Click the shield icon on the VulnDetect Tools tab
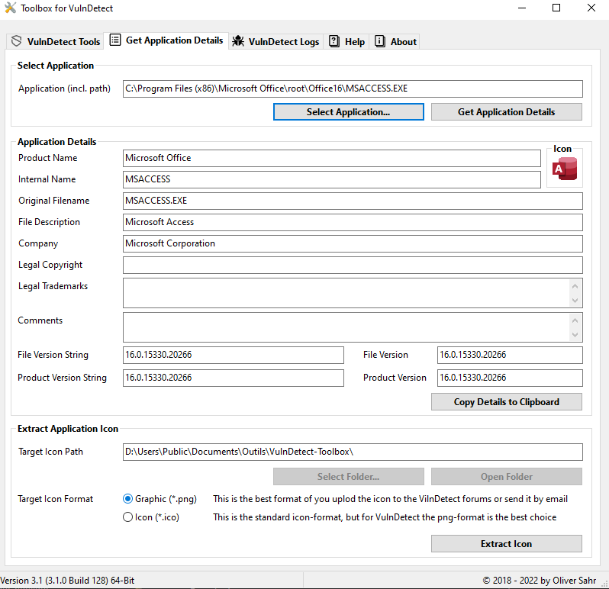Image resolution: width=609 pixels, height=589 pixels. [x=16, y=40]
